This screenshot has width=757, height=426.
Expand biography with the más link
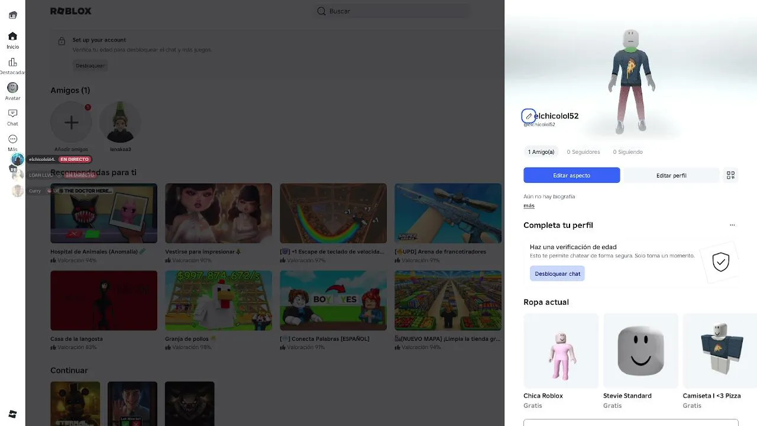pos(529,206)
